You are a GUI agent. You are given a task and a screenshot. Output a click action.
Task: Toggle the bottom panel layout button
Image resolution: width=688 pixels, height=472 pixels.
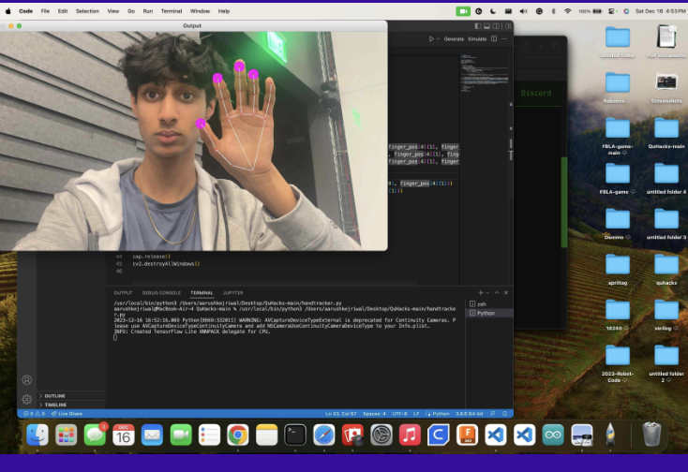[487, 26]
